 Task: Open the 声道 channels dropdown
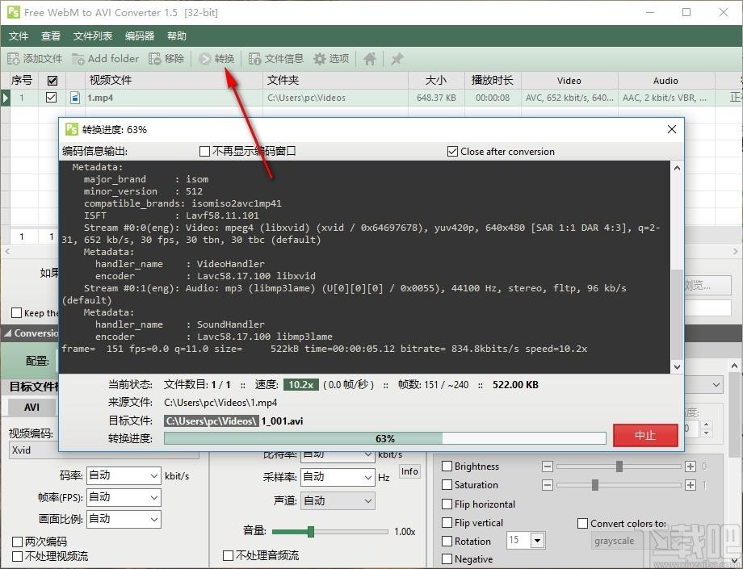pos(338,501)
